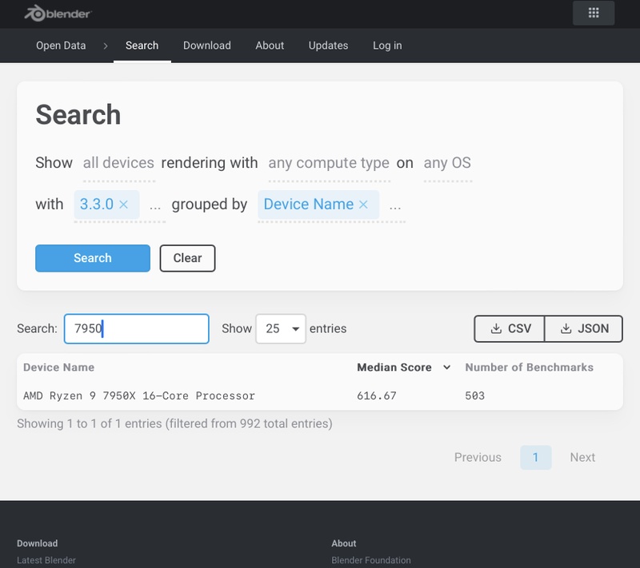640x568 pixels.
Task: Go to Previous results page
Action: click(x=478, y=457)
